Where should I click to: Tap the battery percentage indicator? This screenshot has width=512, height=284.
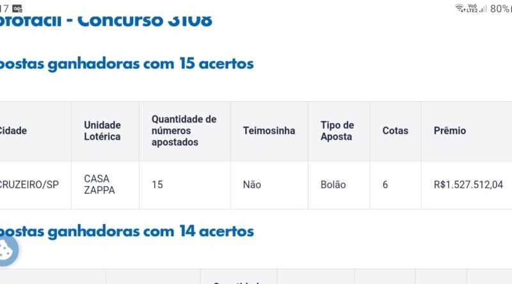pyautogui.click(x=500, y=8)
